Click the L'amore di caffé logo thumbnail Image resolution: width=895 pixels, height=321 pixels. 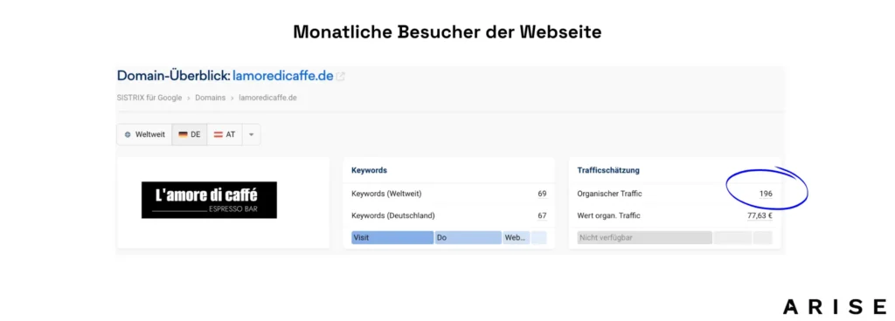coord(209,200)
